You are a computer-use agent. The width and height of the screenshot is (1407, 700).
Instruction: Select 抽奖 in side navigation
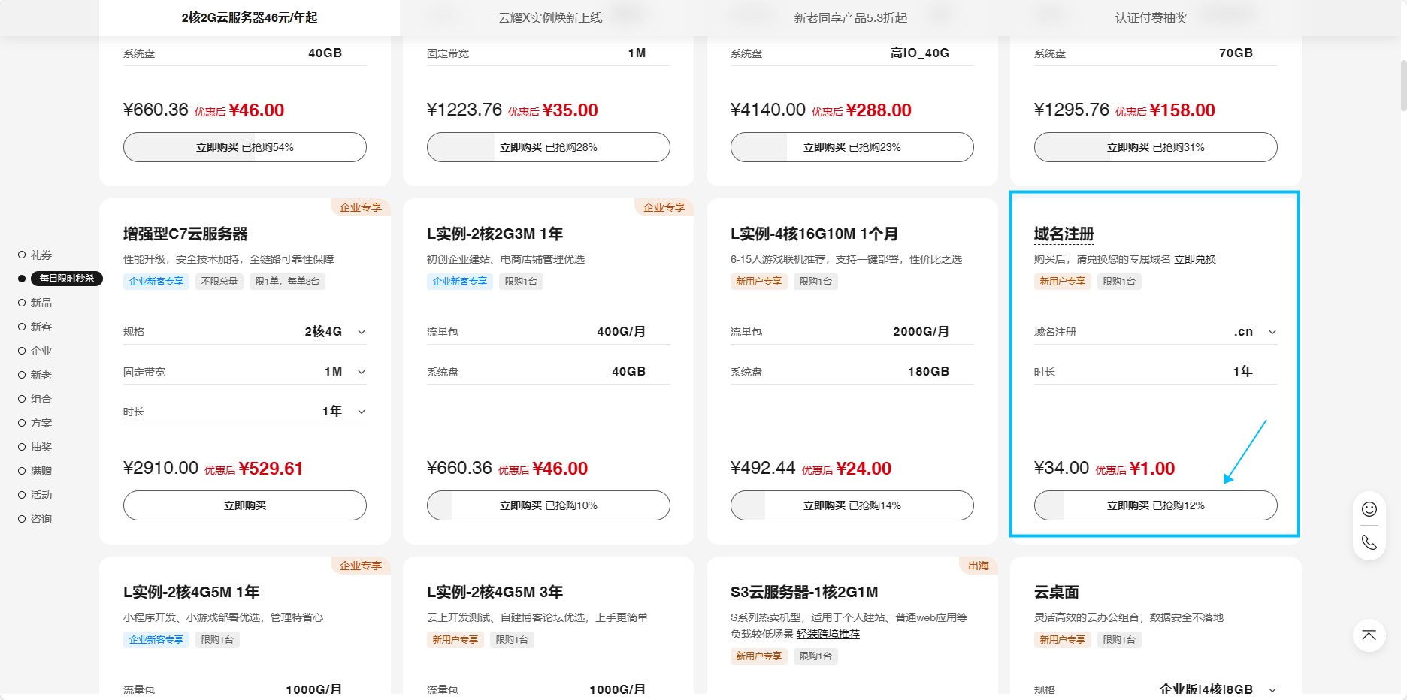[35, 447]
